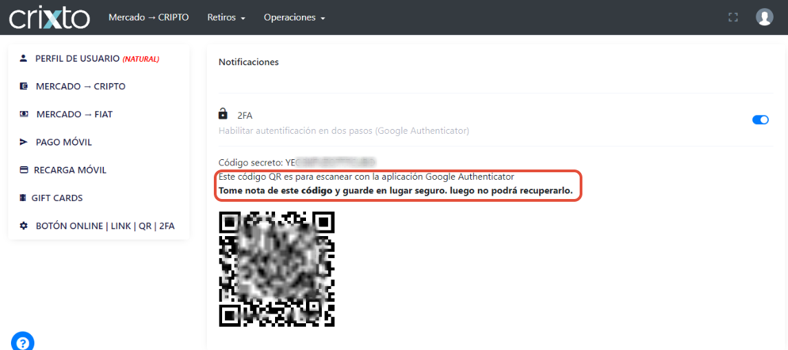Screen dimensions: 788x350
Task: Click the card icon beside Recarga Móvil
Action: [x=23, y=170]
